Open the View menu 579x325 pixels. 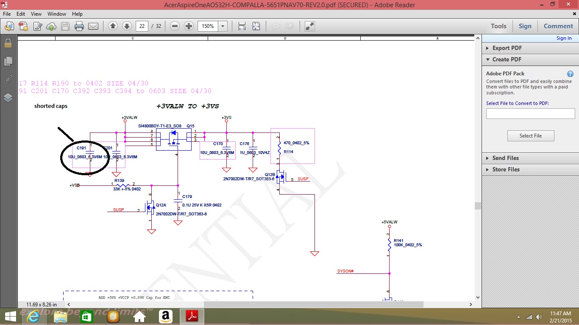pos(36,14)
